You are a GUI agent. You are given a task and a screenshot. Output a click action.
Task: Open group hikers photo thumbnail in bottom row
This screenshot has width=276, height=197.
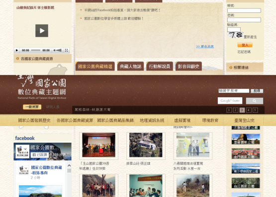coord(99,186)
